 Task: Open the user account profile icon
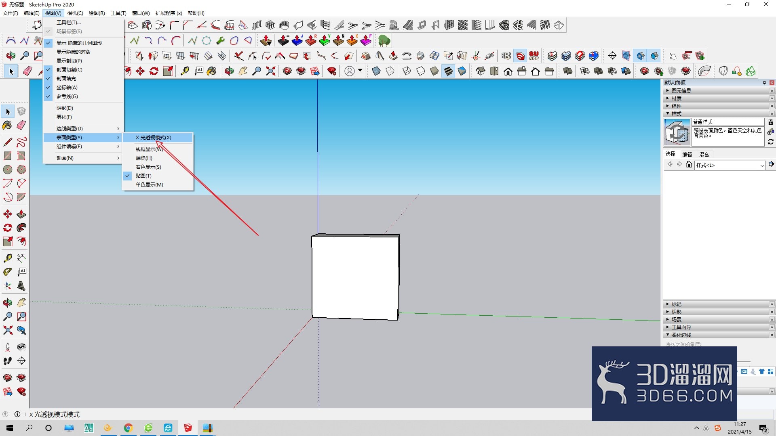click(350, 71)
